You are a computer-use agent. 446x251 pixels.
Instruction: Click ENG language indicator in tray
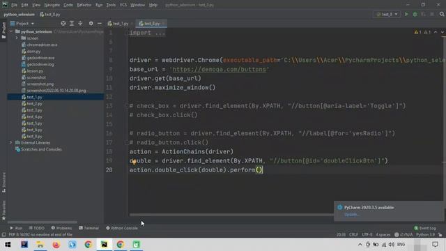[401, 245]
